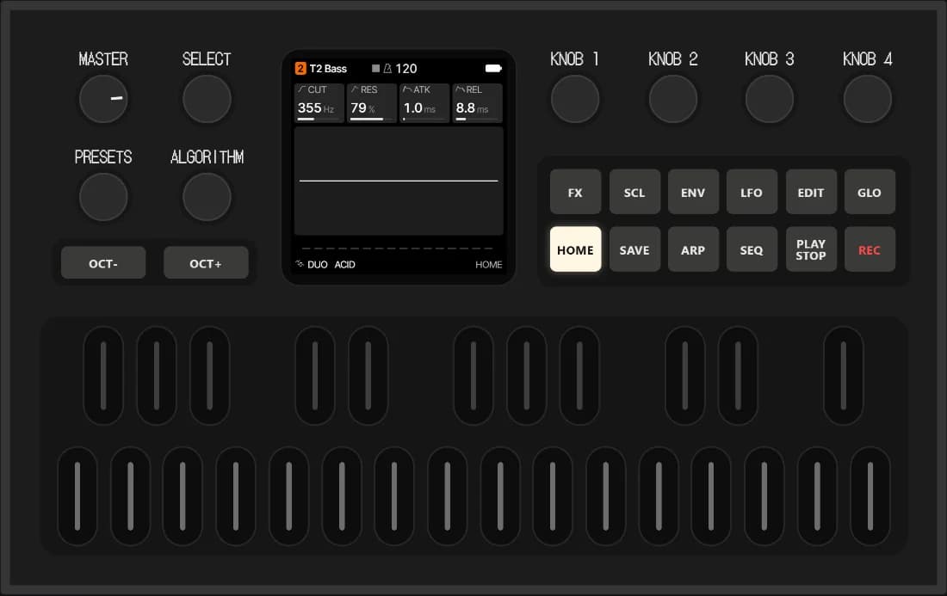Click the waveform display area

(x=399, y=181)
